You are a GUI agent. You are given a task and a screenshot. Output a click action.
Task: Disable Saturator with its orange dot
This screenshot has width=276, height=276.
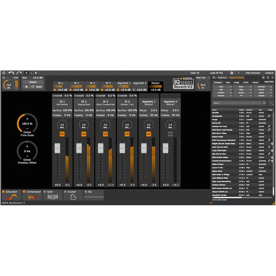(4, 192)
